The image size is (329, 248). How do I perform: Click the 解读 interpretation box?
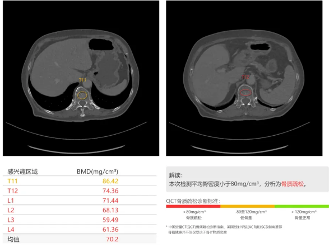[247, 179]
